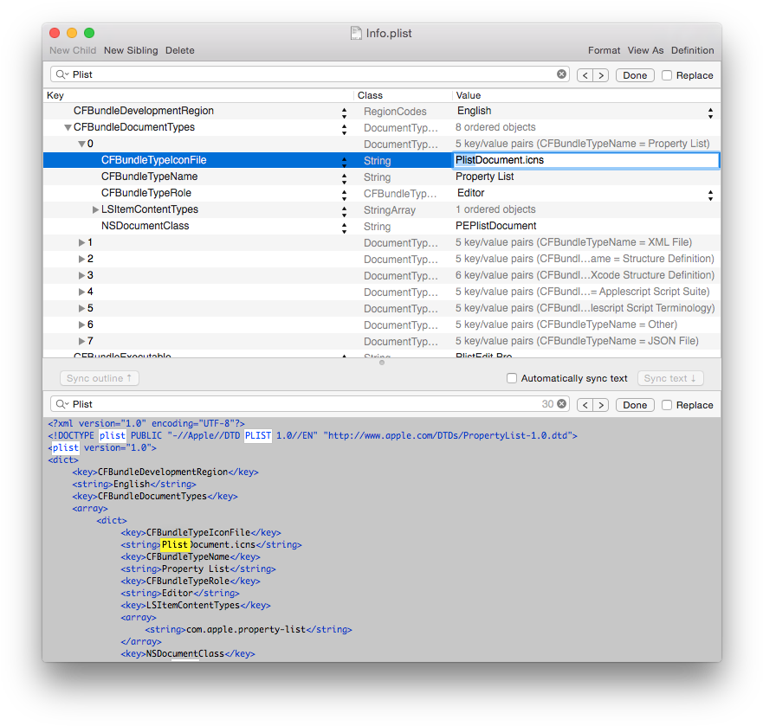Open search options magnifier in lower search field
Viewport: 763px width, 726px height.
(x=61, y=404)
